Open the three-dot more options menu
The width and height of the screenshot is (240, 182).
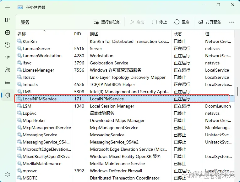pyautogui.click(x=232, y=22)
